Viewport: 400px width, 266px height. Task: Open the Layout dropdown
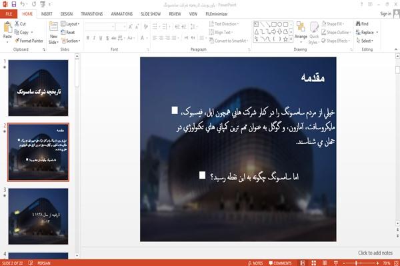pyautogui.click(x=70, y=24)
